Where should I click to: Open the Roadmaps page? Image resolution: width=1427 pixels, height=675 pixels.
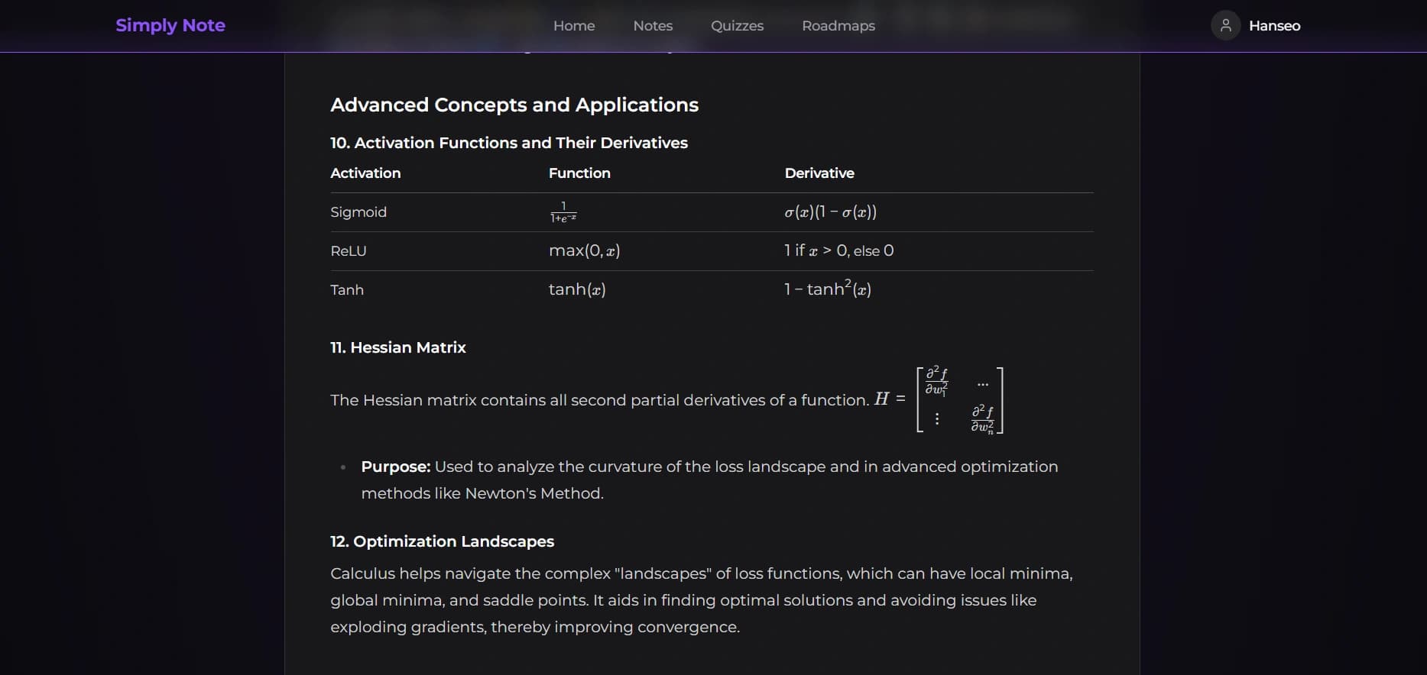tap(838, 25)
